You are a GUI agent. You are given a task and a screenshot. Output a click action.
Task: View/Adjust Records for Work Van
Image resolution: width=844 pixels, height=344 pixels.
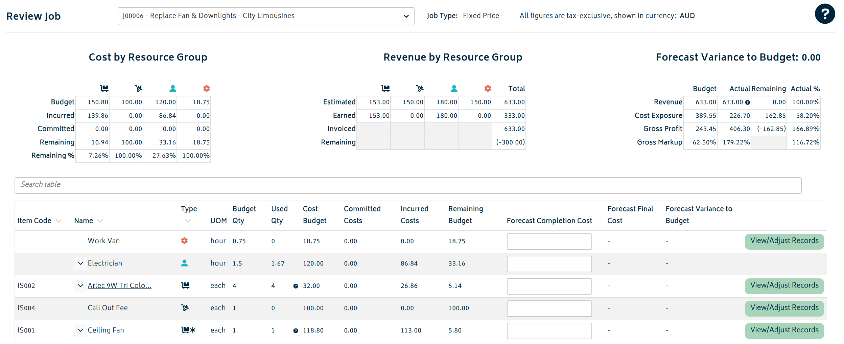(x=784, y=241)
